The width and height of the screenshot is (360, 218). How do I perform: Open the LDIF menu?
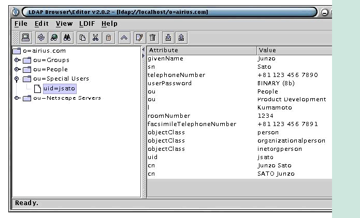tap(87, 24)
